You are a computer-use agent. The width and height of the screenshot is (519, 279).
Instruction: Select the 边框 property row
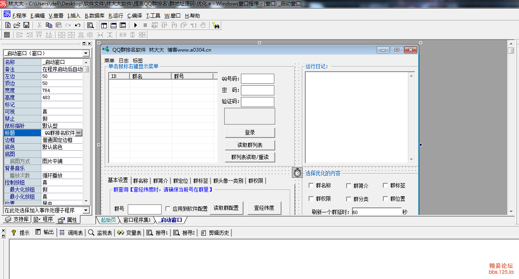click(43, 140)
